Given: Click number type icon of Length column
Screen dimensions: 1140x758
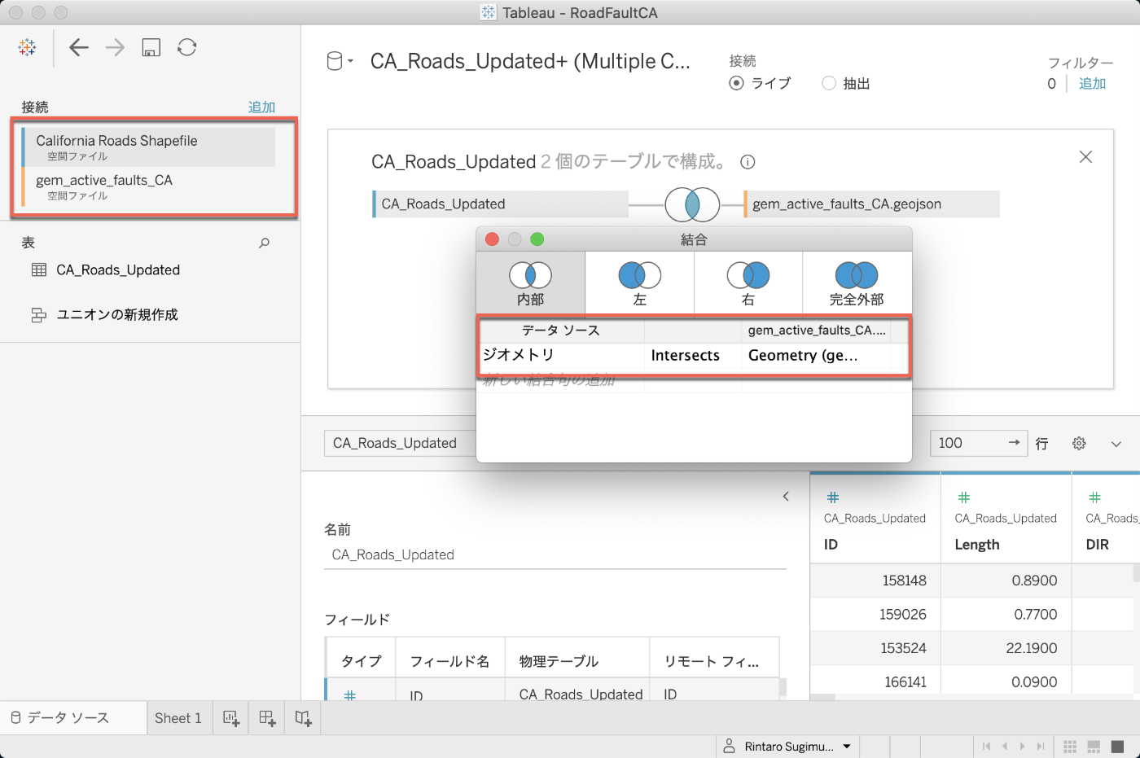Looking at the screenshot, I should (964, 497).
